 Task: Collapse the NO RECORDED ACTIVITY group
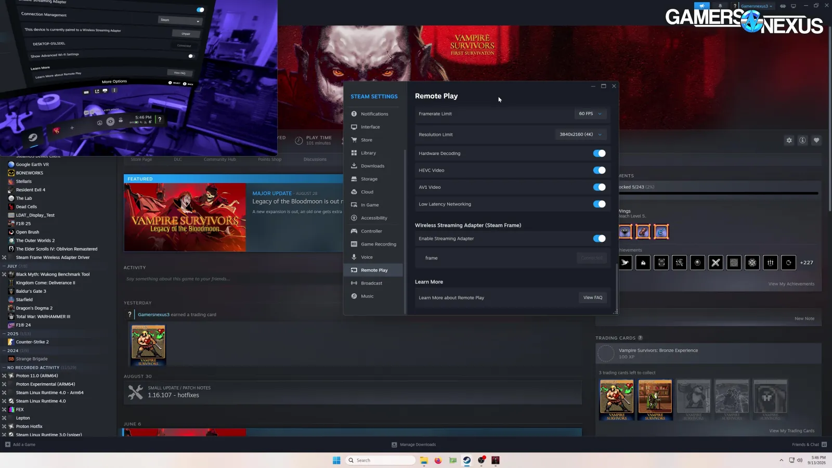(x=4, y=368)
